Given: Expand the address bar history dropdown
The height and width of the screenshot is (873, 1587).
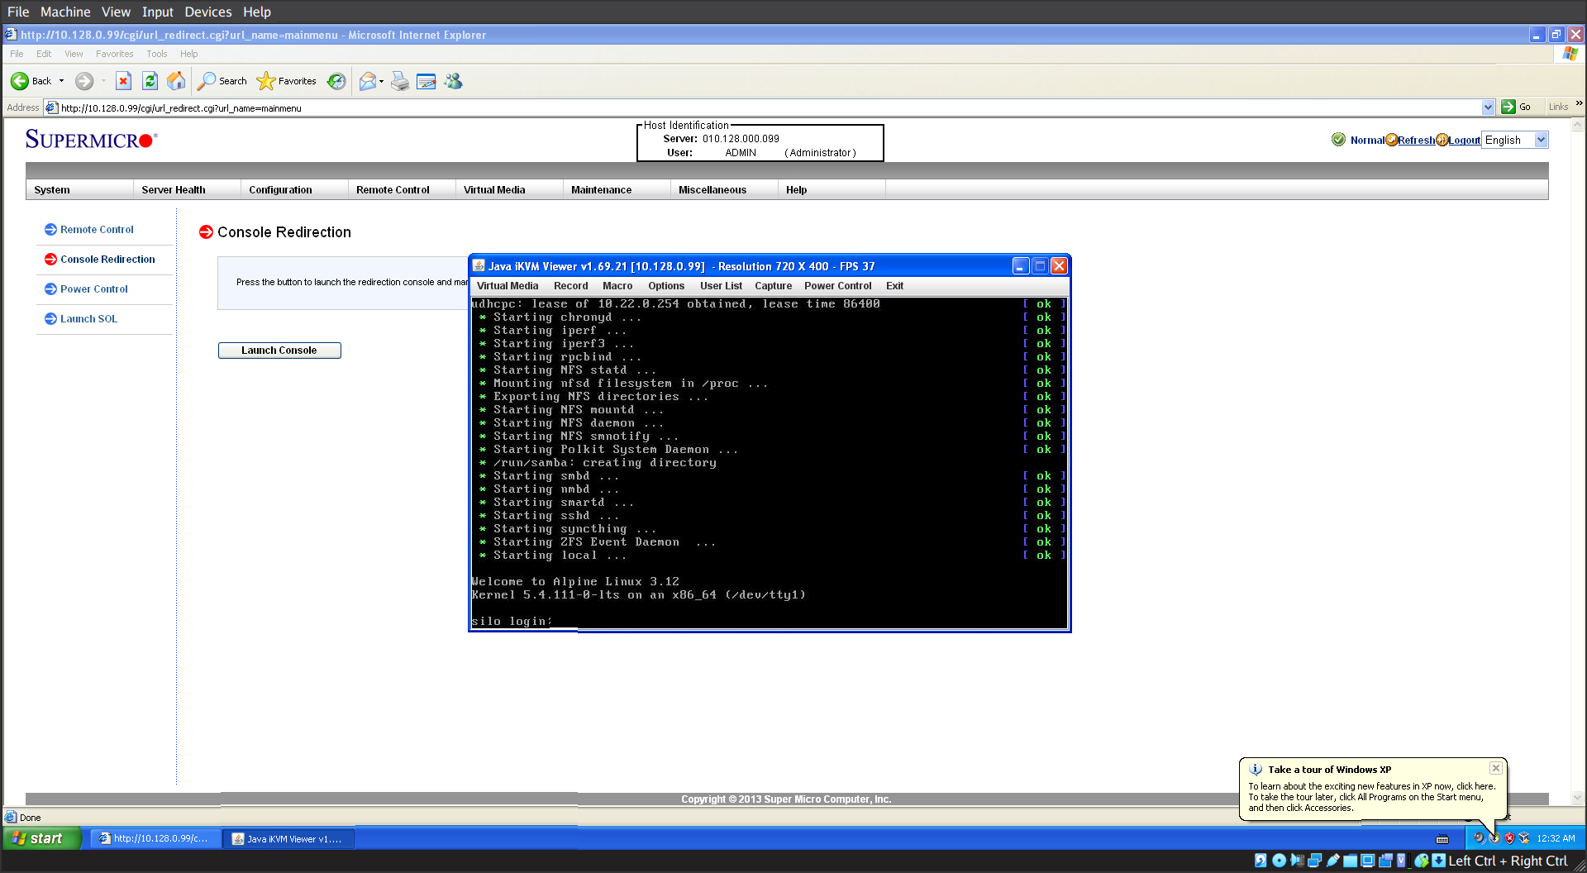Looking at the screenshot, I should point(1488,107).
